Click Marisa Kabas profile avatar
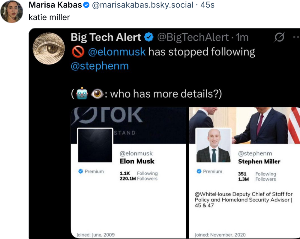 coord(12,12)
